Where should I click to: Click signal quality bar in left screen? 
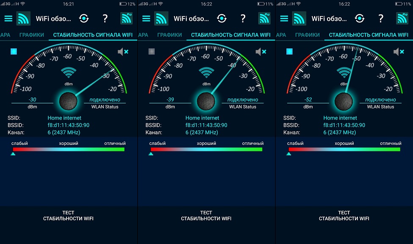pyautogui.click(x=69, y=150)
